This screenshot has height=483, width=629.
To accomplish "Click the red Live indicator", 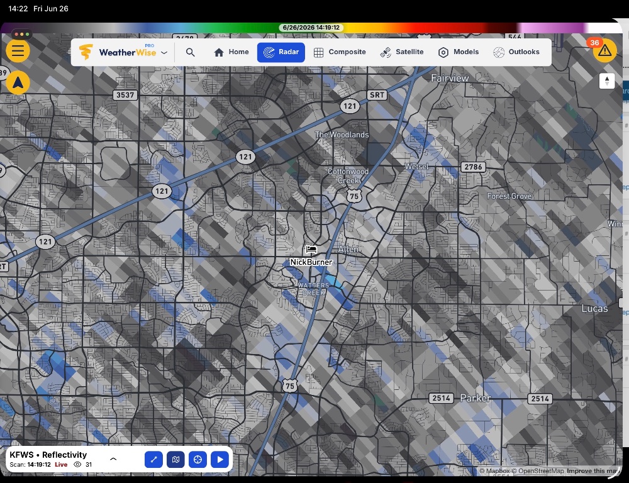I will (61, 465).
